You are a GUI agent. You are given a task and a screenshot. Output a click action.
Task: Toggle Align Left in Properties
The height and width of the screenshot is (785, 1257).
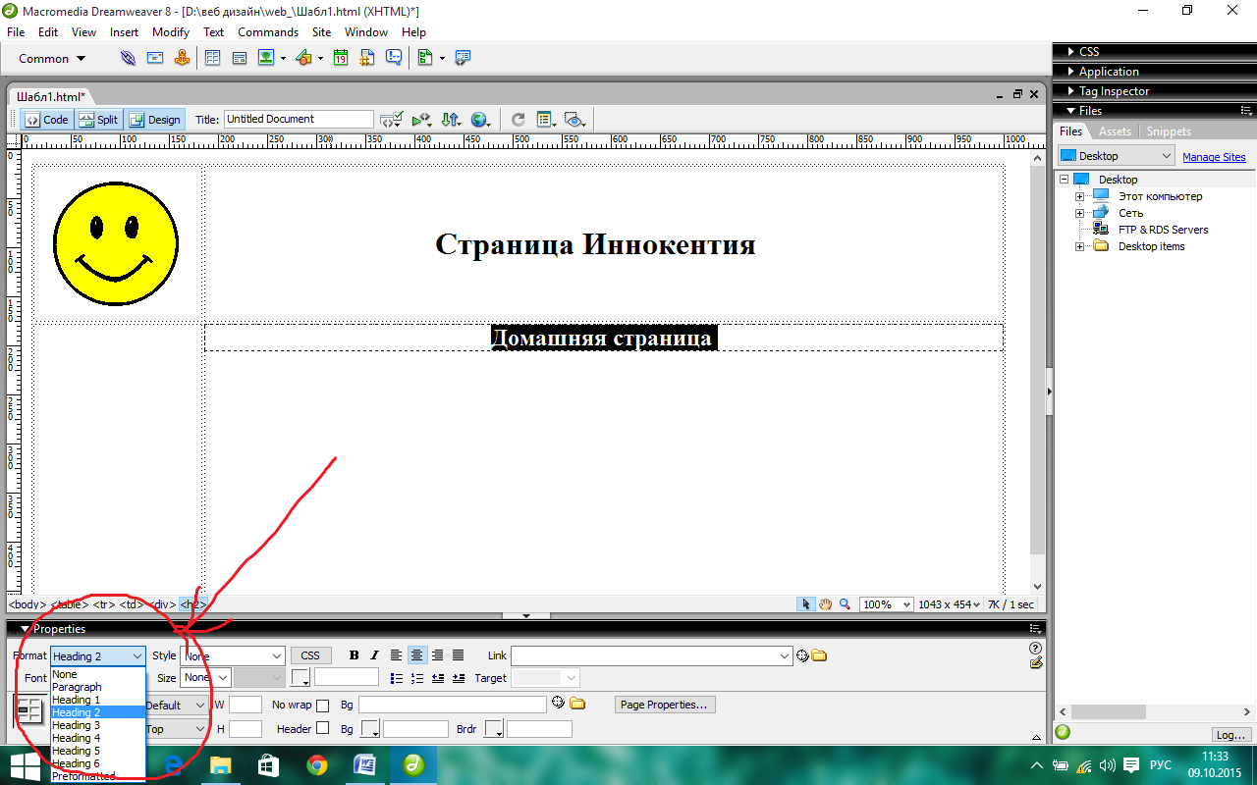click(x=397, y=655)
